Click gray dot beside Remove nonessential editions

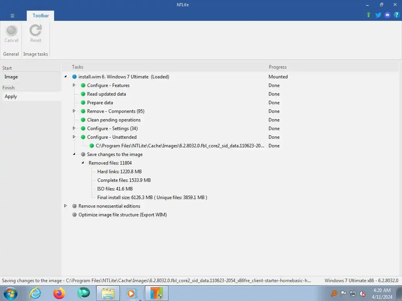74,206
